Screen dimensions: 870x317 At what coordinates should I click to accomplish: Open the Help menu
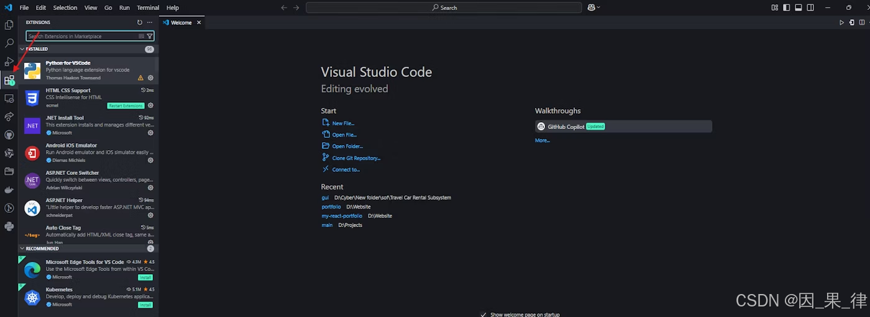pyautogui.click(x=173, y=7)
